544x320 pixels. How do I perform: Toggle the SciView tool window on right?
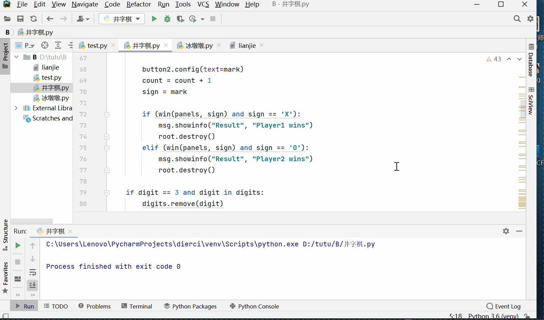tap(531, 101)
